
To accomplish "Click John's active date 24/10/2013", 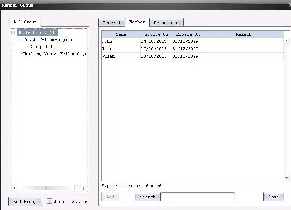I will coord(156,41).
